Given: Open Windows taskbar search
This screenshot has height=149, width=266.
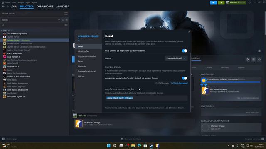Looking at the screenshot, I should (x=115, y=146).
